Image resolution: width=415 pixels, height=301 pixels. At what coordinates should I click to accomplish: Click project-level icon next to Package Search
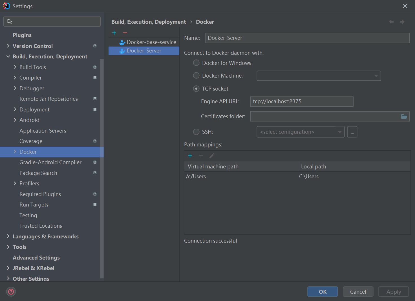95,173
